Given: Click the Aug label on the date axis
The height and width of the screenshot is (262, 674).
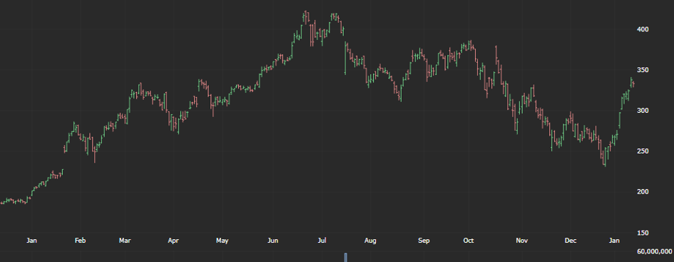Looking at the screenshot, I should point(370,241).
